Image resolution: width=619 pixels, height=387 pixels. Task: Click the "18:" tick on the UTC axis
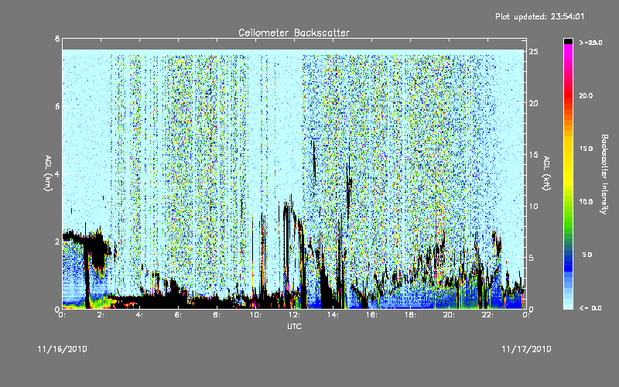click(411, 315)
